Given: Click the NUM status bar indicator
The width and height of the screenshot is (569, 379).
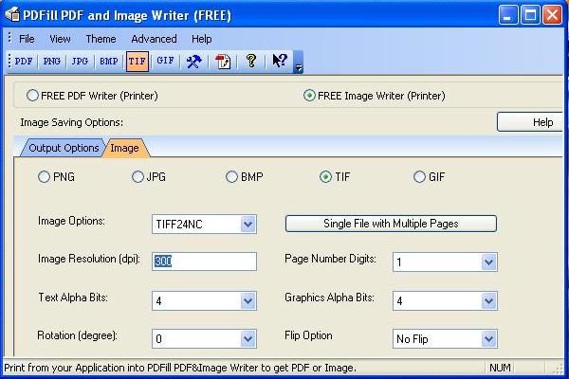Looking at the screenshot, I should 500,368.
